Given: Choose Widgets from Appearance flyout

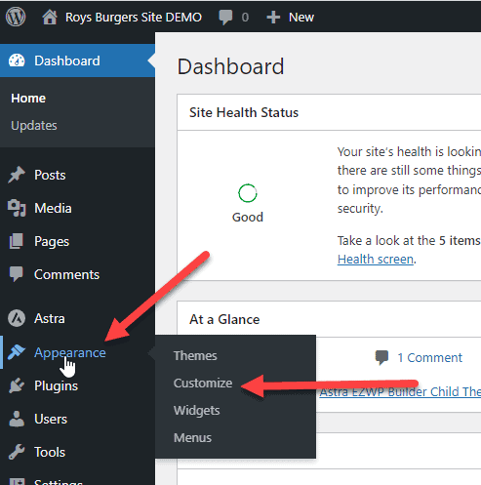Looking at the screenshot, I should pyautogui.click(x=197, y=411).
